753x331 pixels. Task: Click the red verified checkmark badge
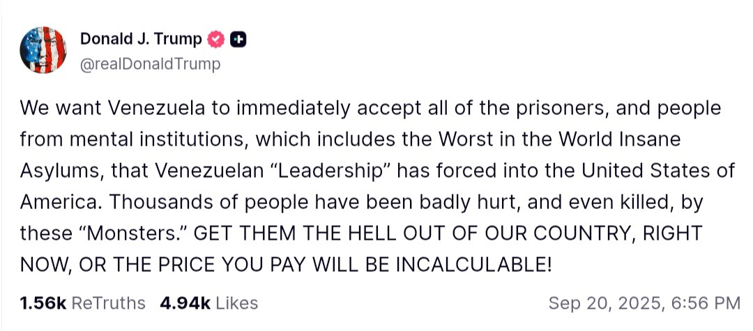tap(216, 40)
